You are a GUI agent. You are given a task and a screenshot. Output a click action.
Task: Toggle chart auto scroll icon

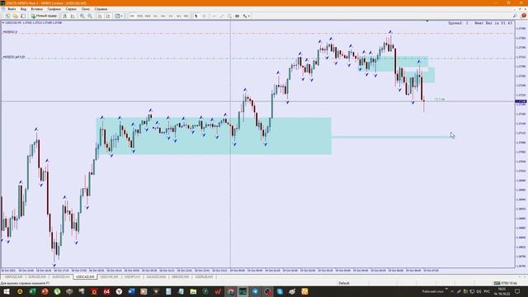point(100,16)
